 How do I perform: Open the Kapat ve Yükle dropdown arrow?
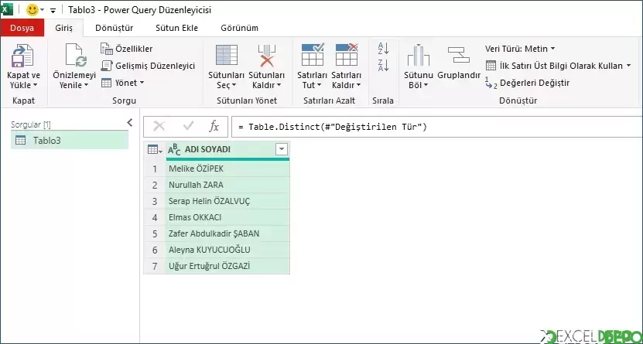35,86
